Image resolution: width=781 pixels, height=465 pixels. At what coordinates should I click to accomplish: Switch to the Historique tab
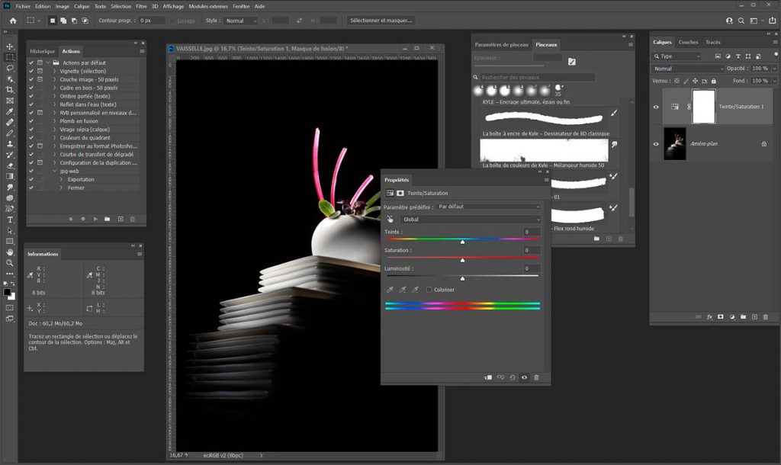(x=43, y=51)
